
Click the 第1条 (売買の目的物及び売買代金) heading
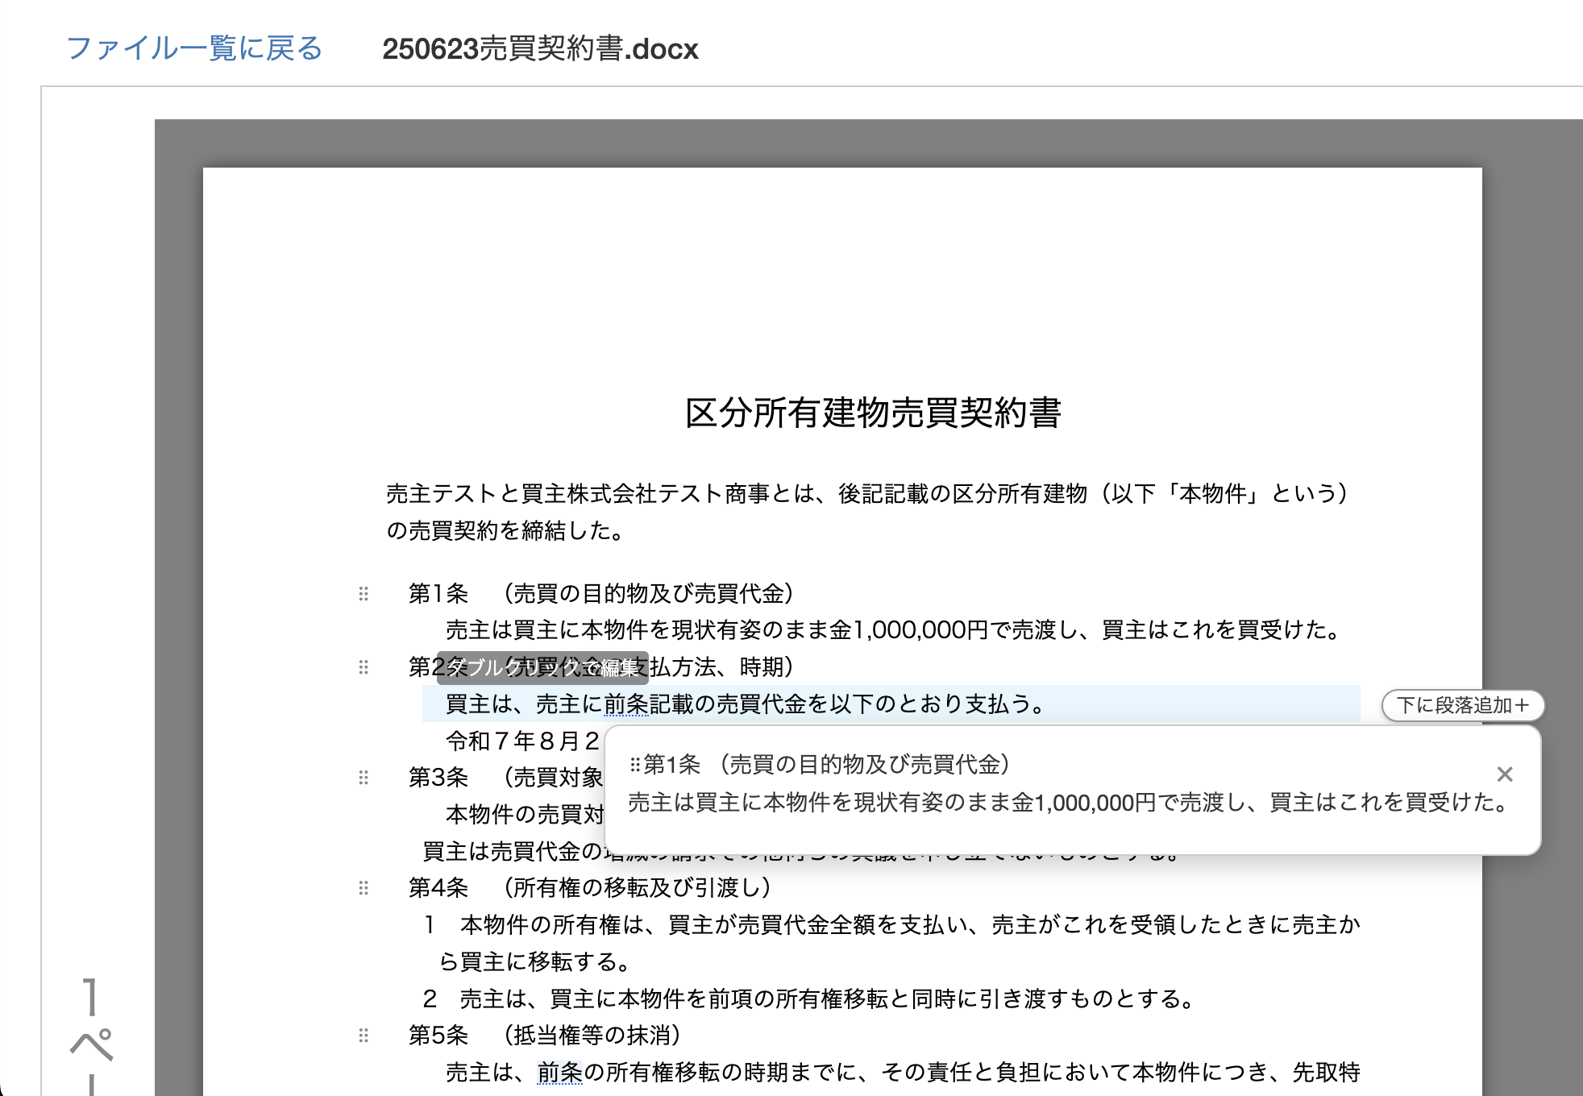coord(600,594)
